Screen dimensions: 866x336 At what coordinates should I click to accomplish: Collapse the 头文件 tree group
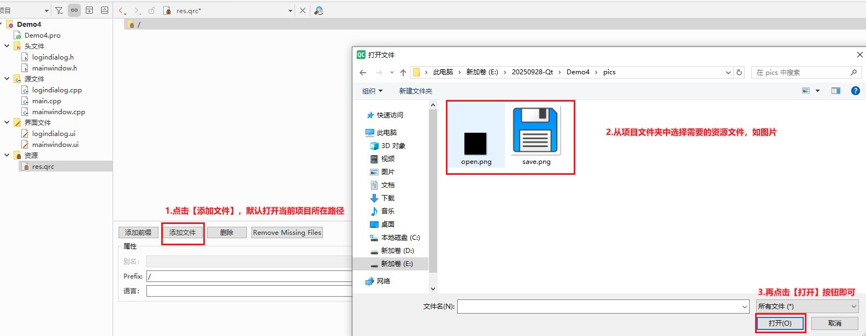coord(7,46)
